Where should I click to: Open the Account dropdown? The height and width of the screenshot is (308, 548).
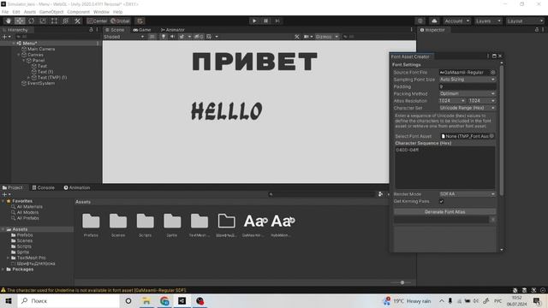456,21
